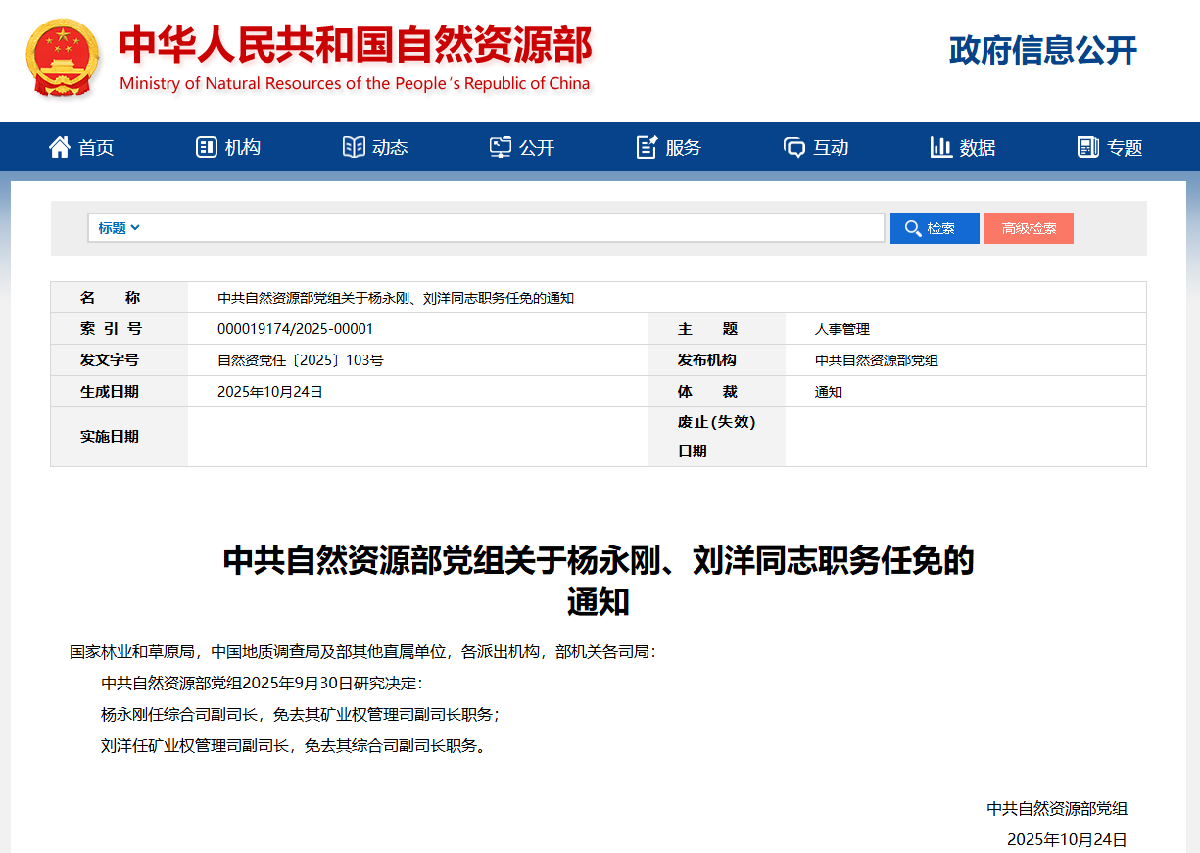Click the magnifier icon in 检索 button
The height and width of the screenshot is (853, 1200).
913,228
